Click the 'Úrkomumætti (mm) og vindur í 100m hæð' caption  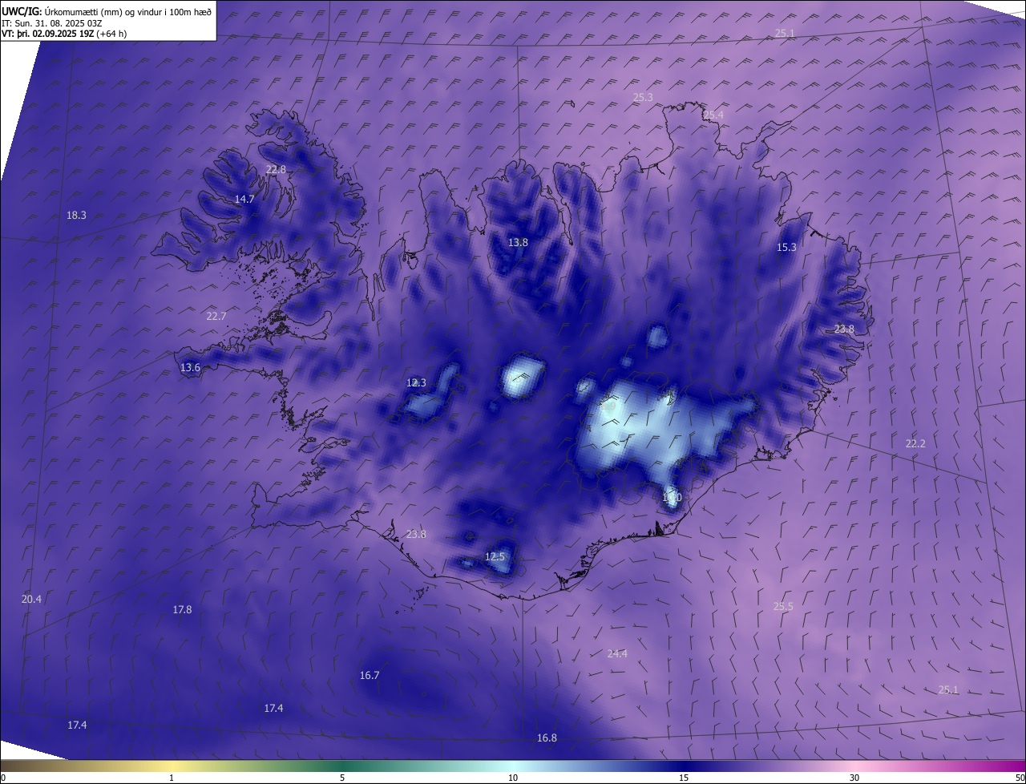pyautogui.click(x=128, y=11)
